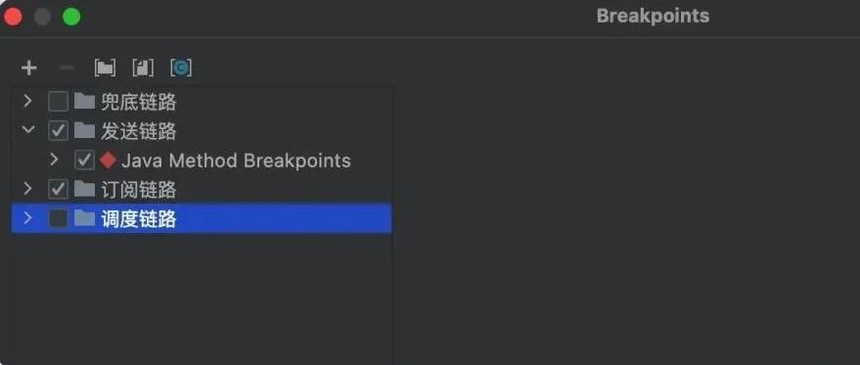Collapse the 发送链路 tree node
Viewport: 860px width, 365px height.
click(28, 130)
